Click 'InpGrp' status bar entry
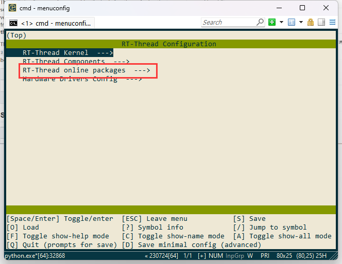The width and height of the screenshot is (342, 264). click(x=235, y=256)
